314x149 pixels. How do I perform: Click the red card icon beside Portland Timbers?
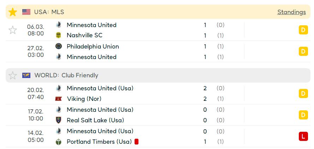(x=137, y=142)
